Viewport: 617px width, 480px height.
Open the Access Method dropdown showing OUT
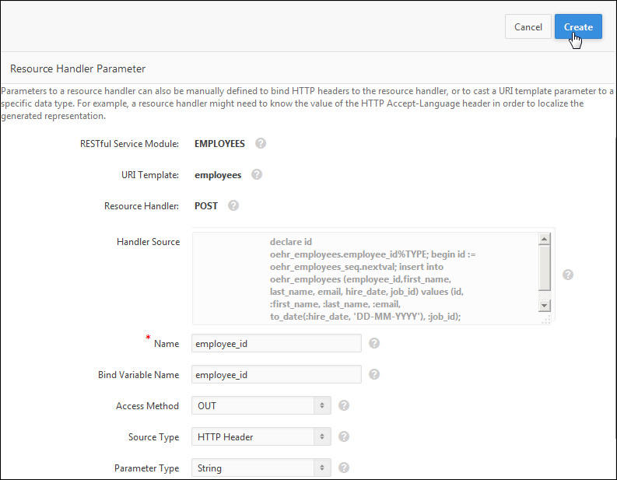coord(261,405)
